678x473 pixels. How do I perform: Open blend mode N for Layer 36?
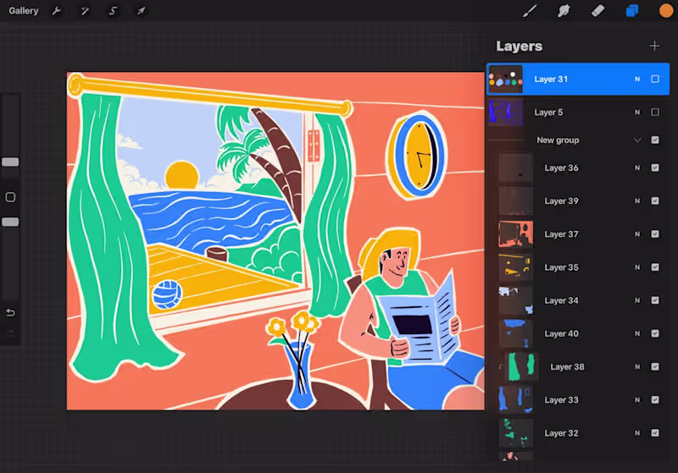[637, 168]
